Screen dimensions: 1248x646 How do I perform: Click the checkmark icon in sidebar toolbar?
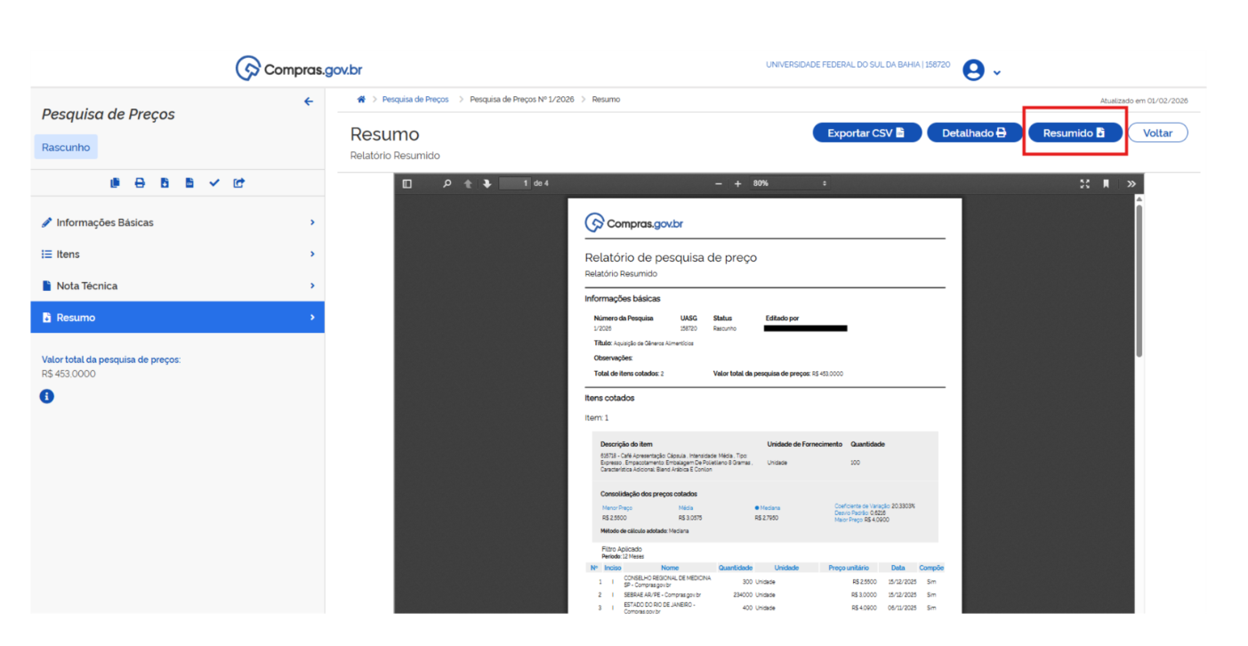click(214, 183)
